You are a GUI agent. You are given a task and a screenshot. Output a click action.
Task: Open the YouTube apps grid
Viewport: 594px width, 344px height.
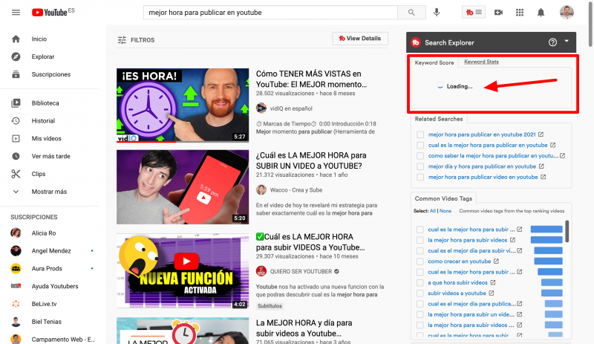pyautogui.click(x=520, y=13)
